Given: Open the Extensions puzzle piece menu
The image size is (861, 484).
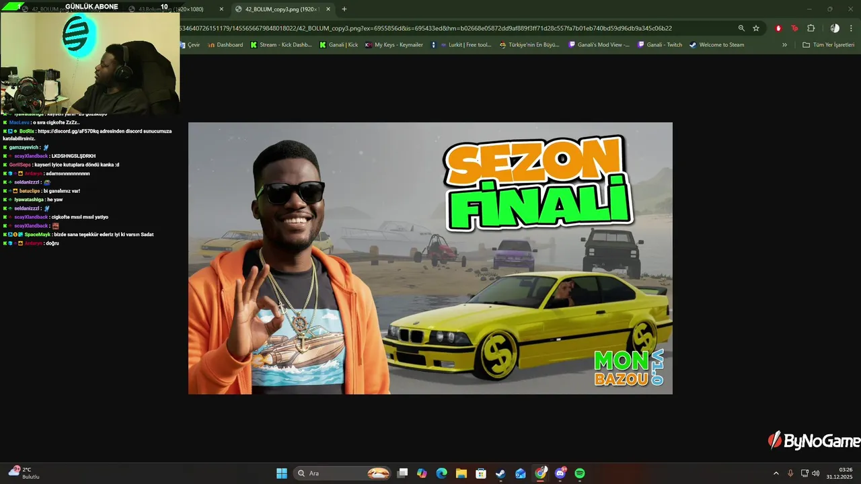Looking at the screenshot, I should (811, 28).
